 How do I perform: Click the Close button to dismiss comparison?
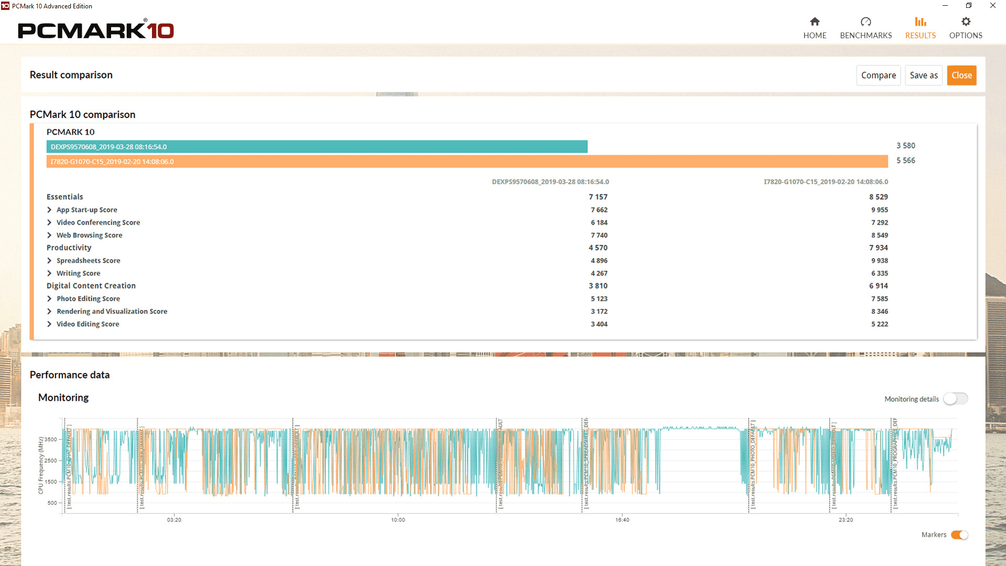click(x=962, y=74)
